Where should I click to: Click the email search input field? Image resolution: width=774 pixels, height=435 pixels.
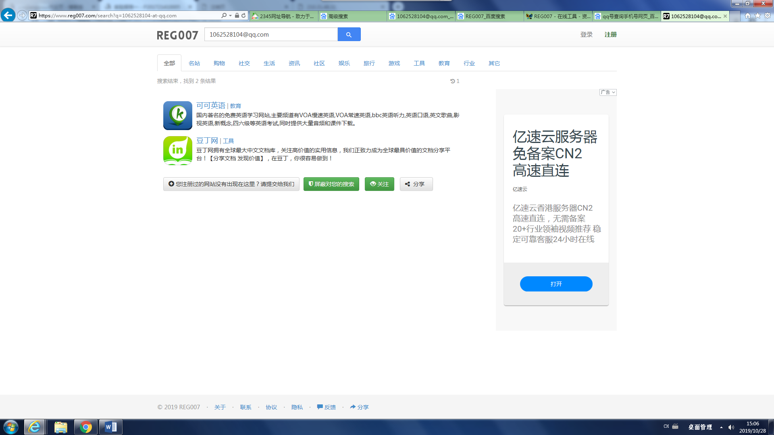point(271,35)
